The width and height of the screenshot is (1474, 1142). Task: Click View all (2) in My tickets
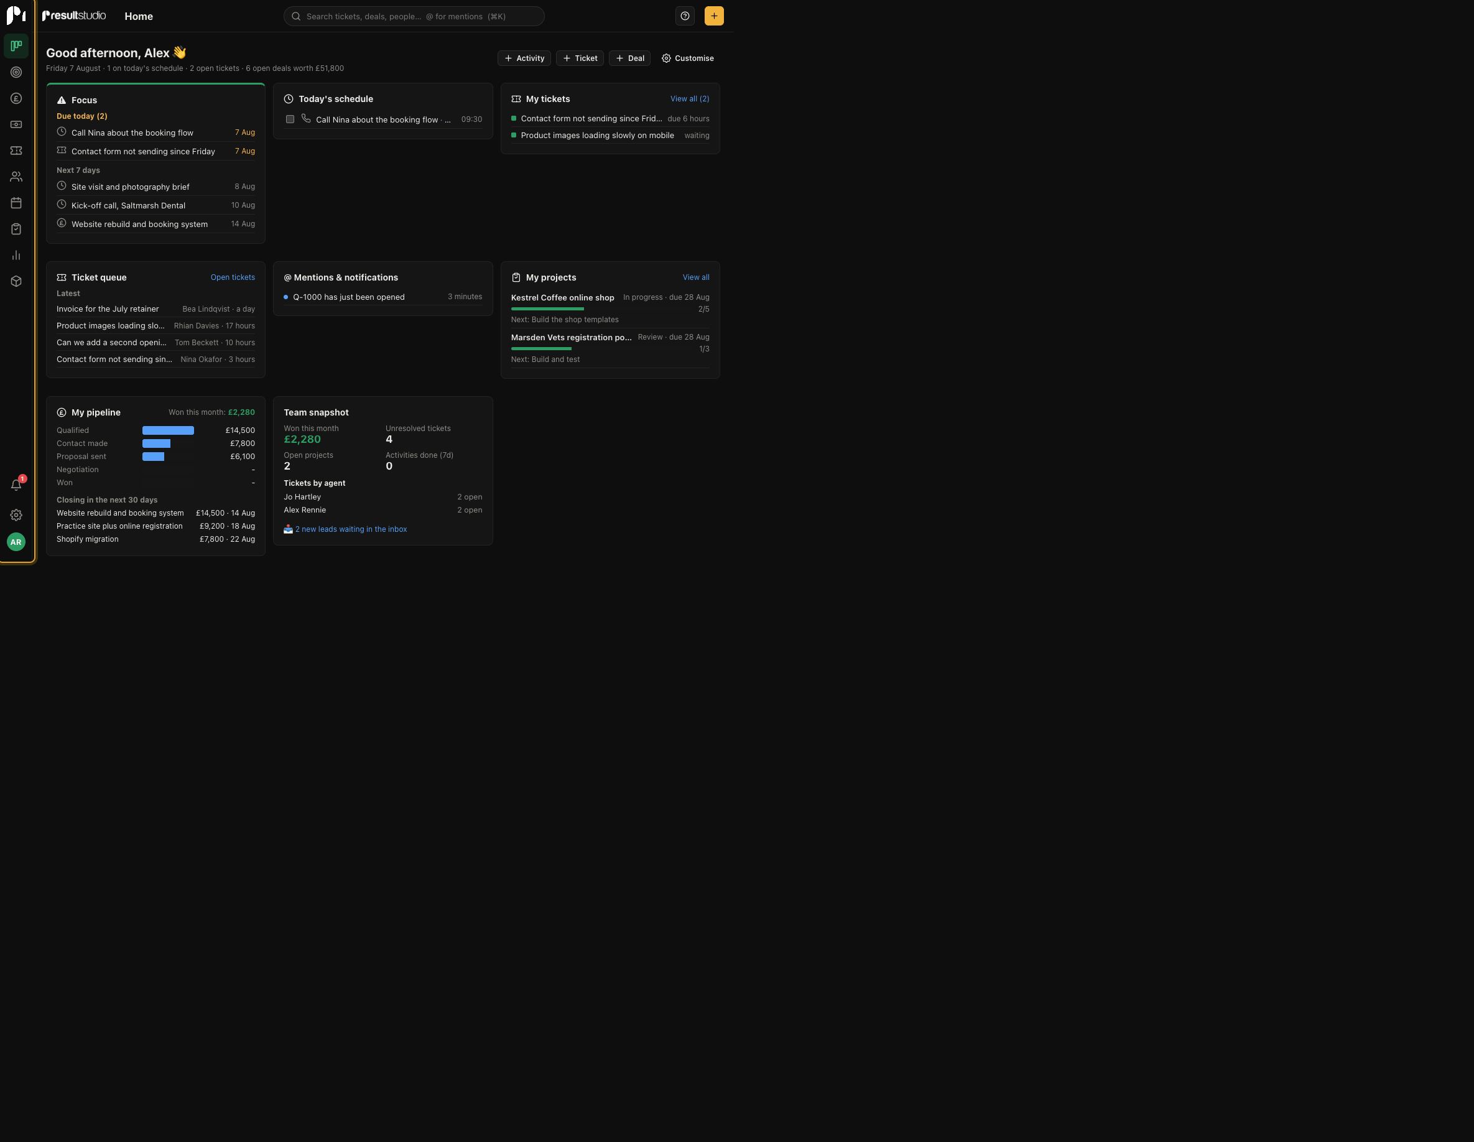[x=690, y=98]
